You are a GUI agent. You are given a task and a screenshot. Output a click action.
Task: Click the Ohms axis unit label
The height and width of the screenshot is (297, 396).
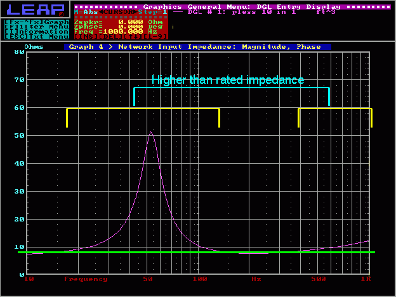point(34,47)
